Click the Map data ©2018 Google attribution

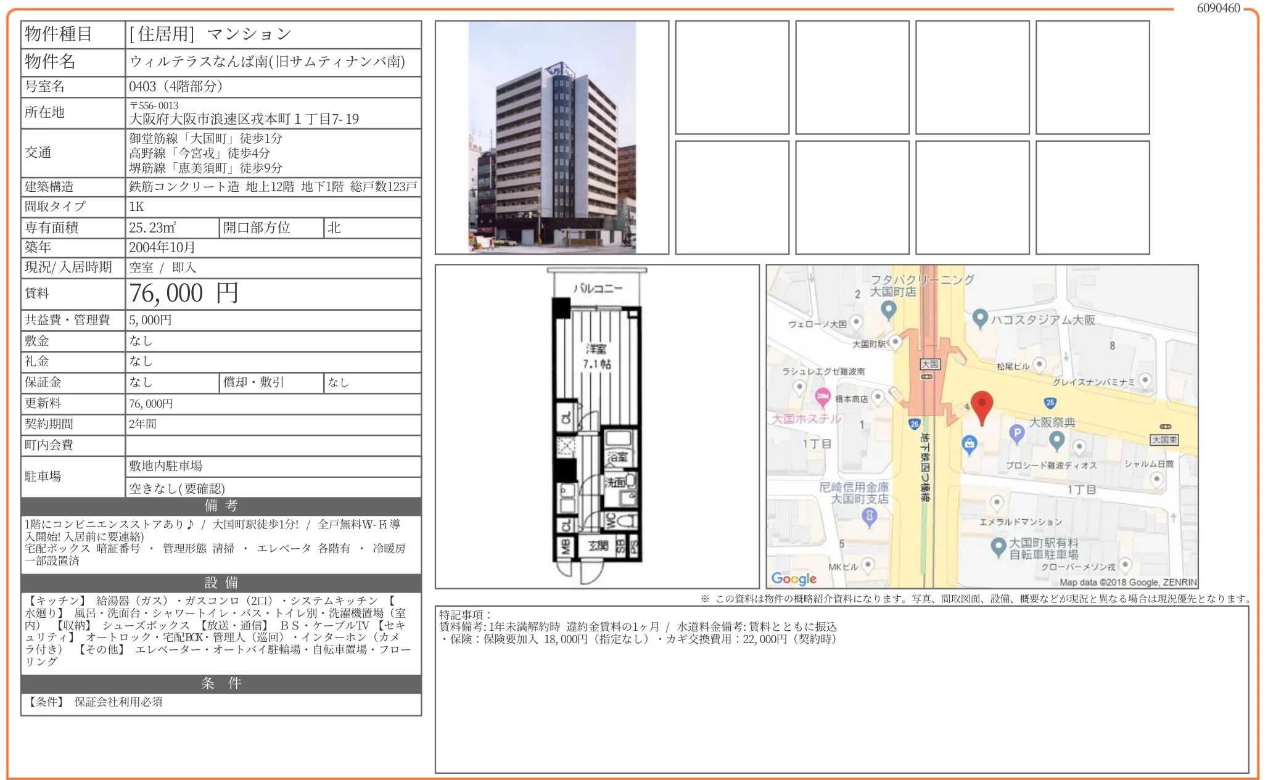(1127, 582)
